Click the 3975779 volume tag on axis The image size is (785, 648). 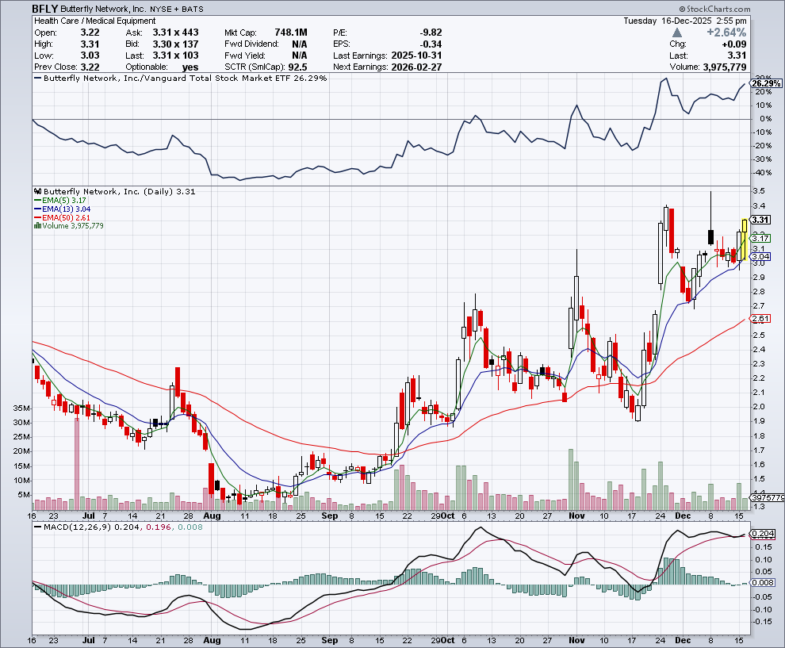[768, 498]
